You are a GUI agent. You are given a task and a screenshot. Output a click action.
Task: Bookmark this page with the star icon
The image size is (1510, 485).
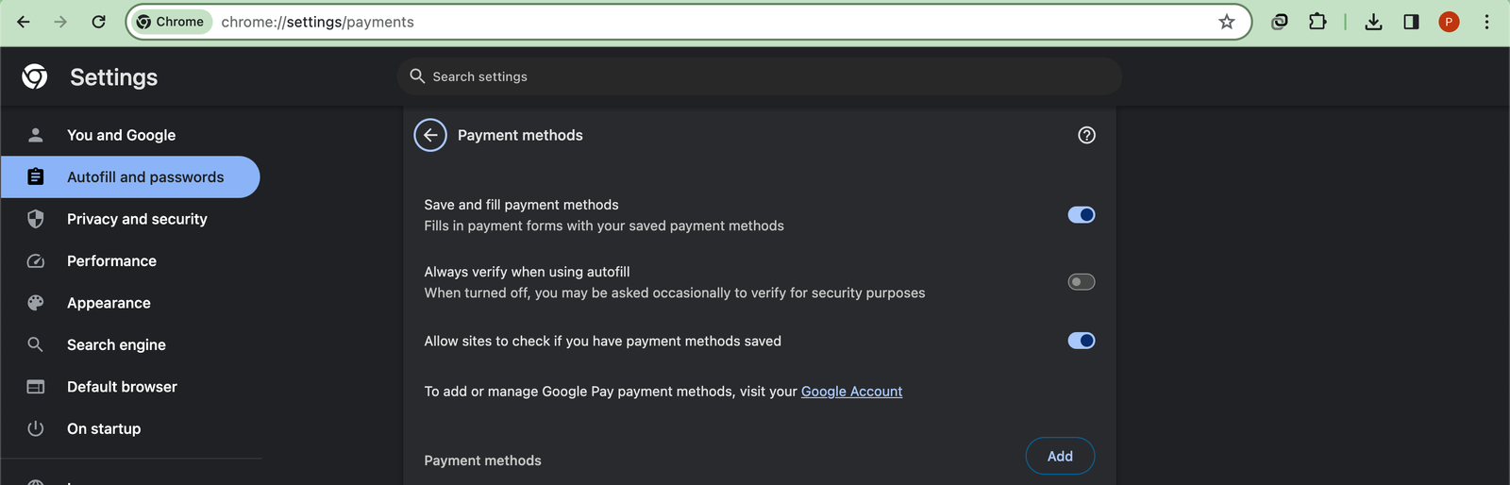pos(1226,22)
